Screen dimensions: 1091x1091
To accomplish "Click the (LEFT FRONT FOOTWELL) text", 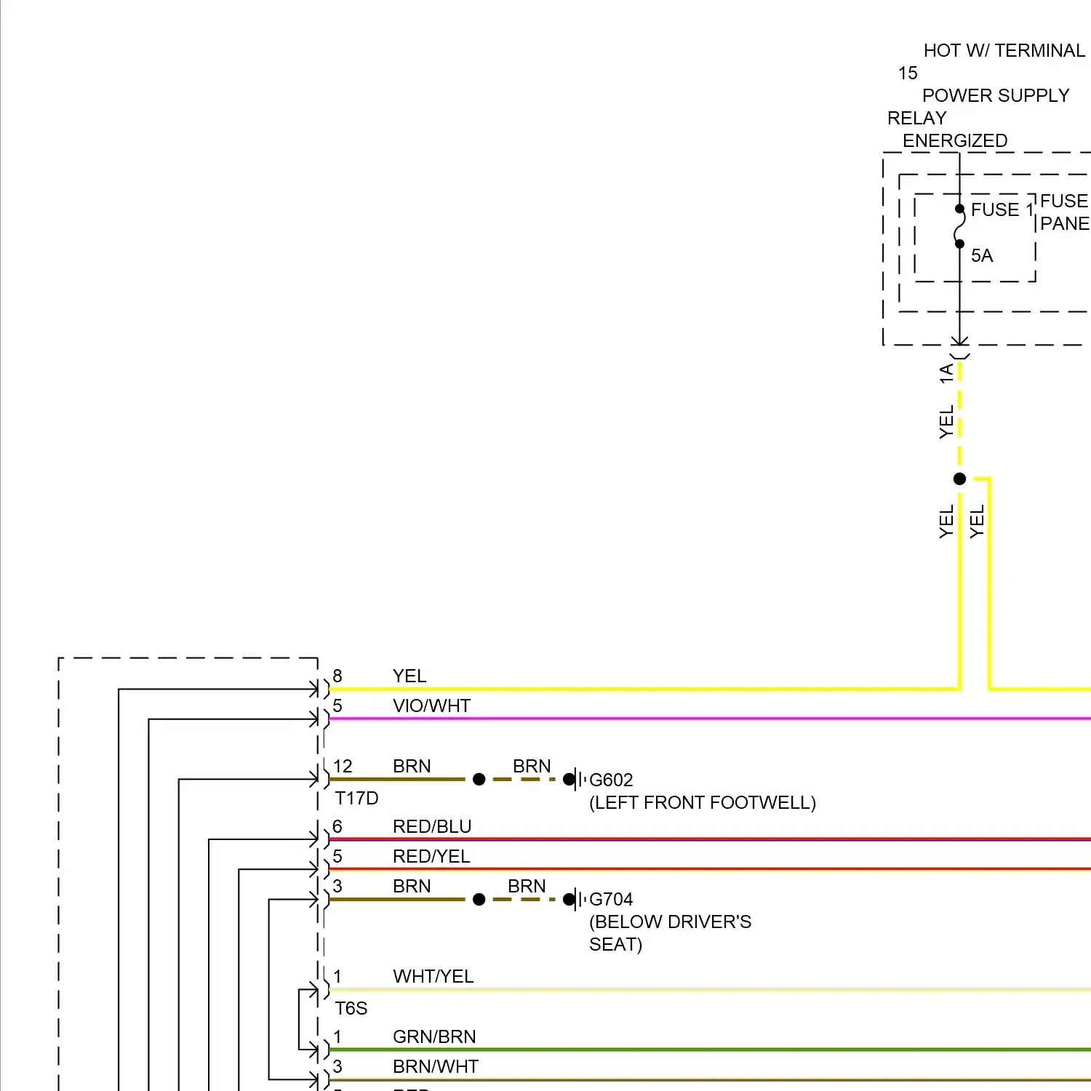I will coord(703,802).
